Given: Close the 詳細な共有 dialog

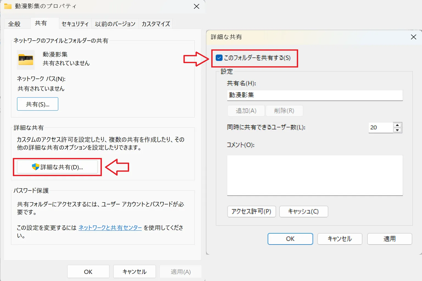Looking at the screenshot, I should tap(413, 37).
